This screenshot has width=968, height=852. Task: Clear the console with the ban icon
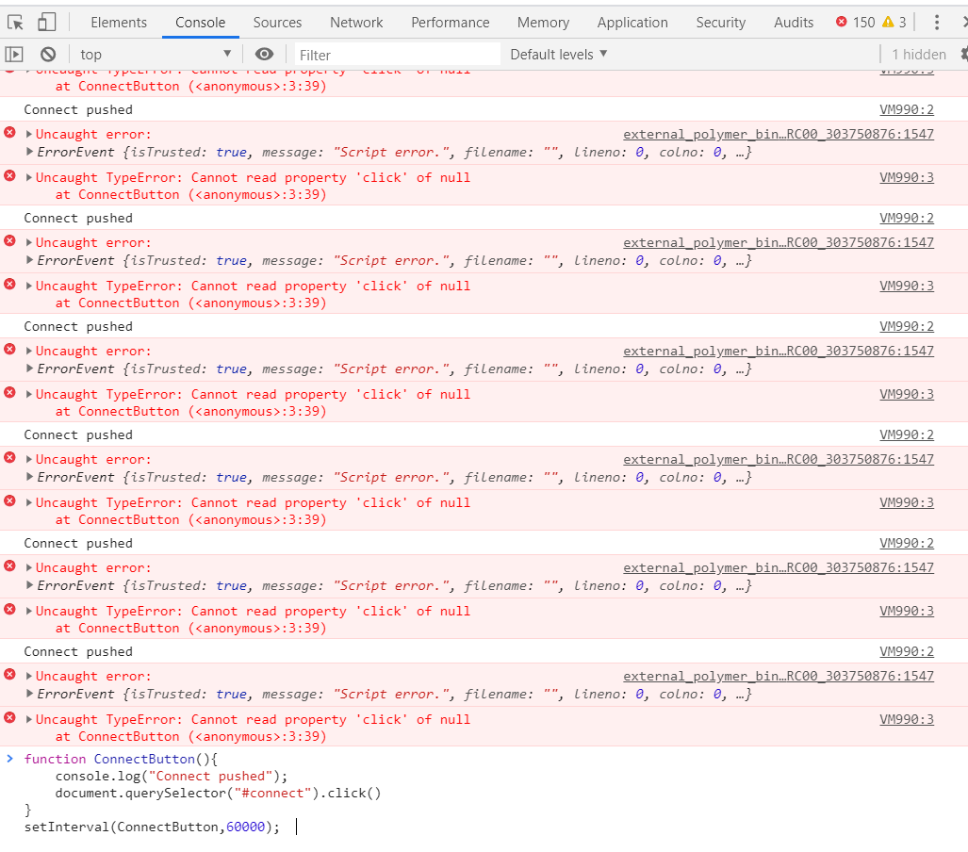tap(48, 55)
